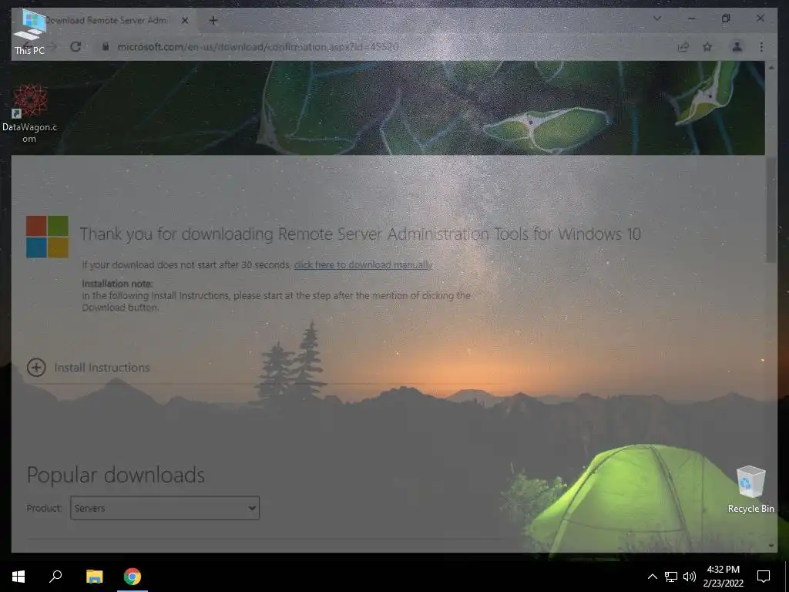Image resolution: width=789 pixels, height=592 pixels.
Task: Open the tab search chevron in Chrome
Action: (657, 18)
